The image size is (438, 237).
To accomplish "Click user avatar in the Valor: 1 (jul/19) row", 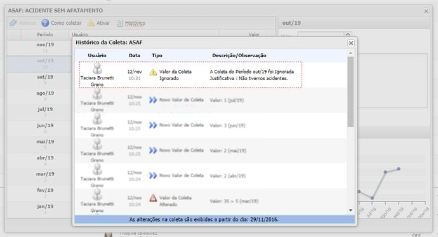I will [x=97, y=94].
